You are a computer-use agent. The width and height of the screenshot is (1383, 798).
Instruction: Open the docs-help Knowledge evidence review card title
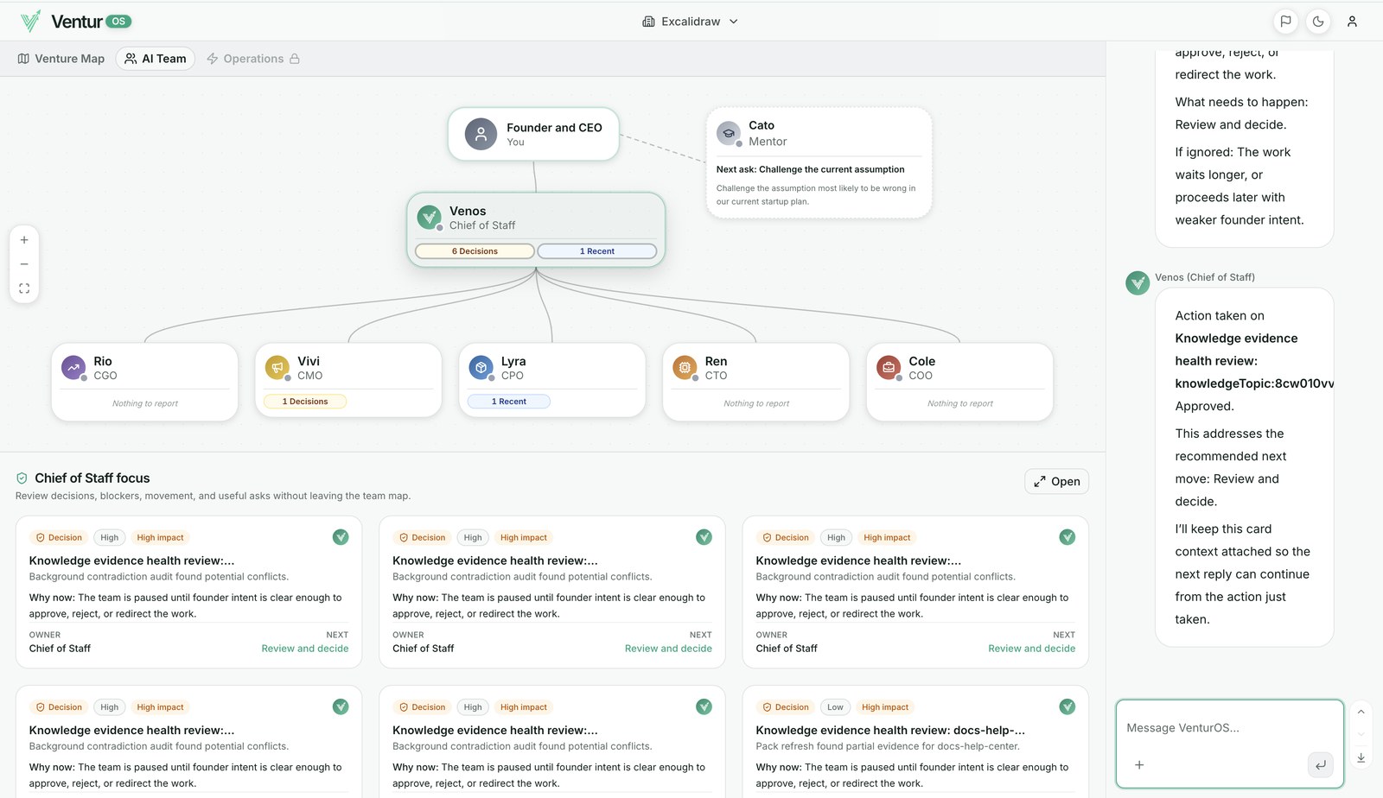point(890,731)
